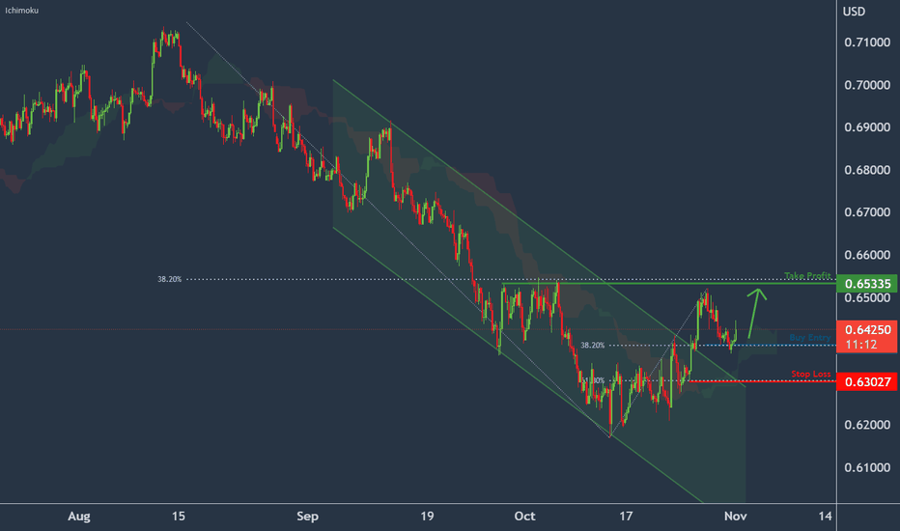Click the Ichimoku indicator label
900x531 pixels.
(22, 11)
